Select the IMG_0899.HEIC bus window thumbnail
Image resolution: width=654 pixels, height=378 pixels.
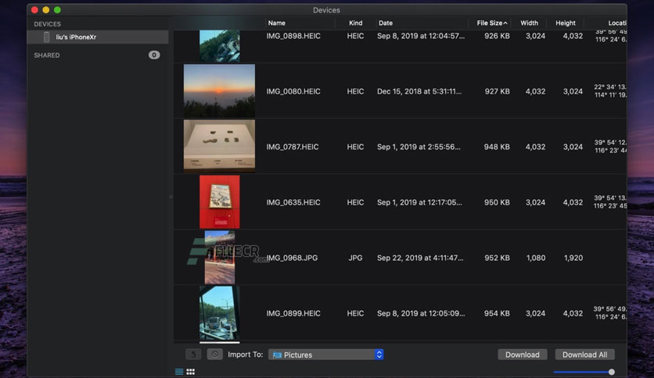point(219,313)
